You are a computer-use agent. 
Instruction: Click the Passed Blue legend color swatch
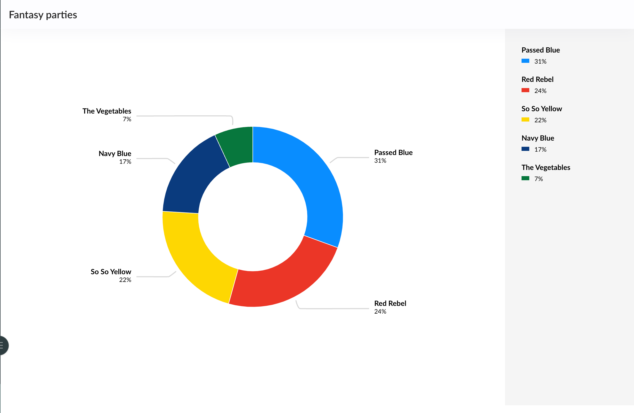(525, 61)
